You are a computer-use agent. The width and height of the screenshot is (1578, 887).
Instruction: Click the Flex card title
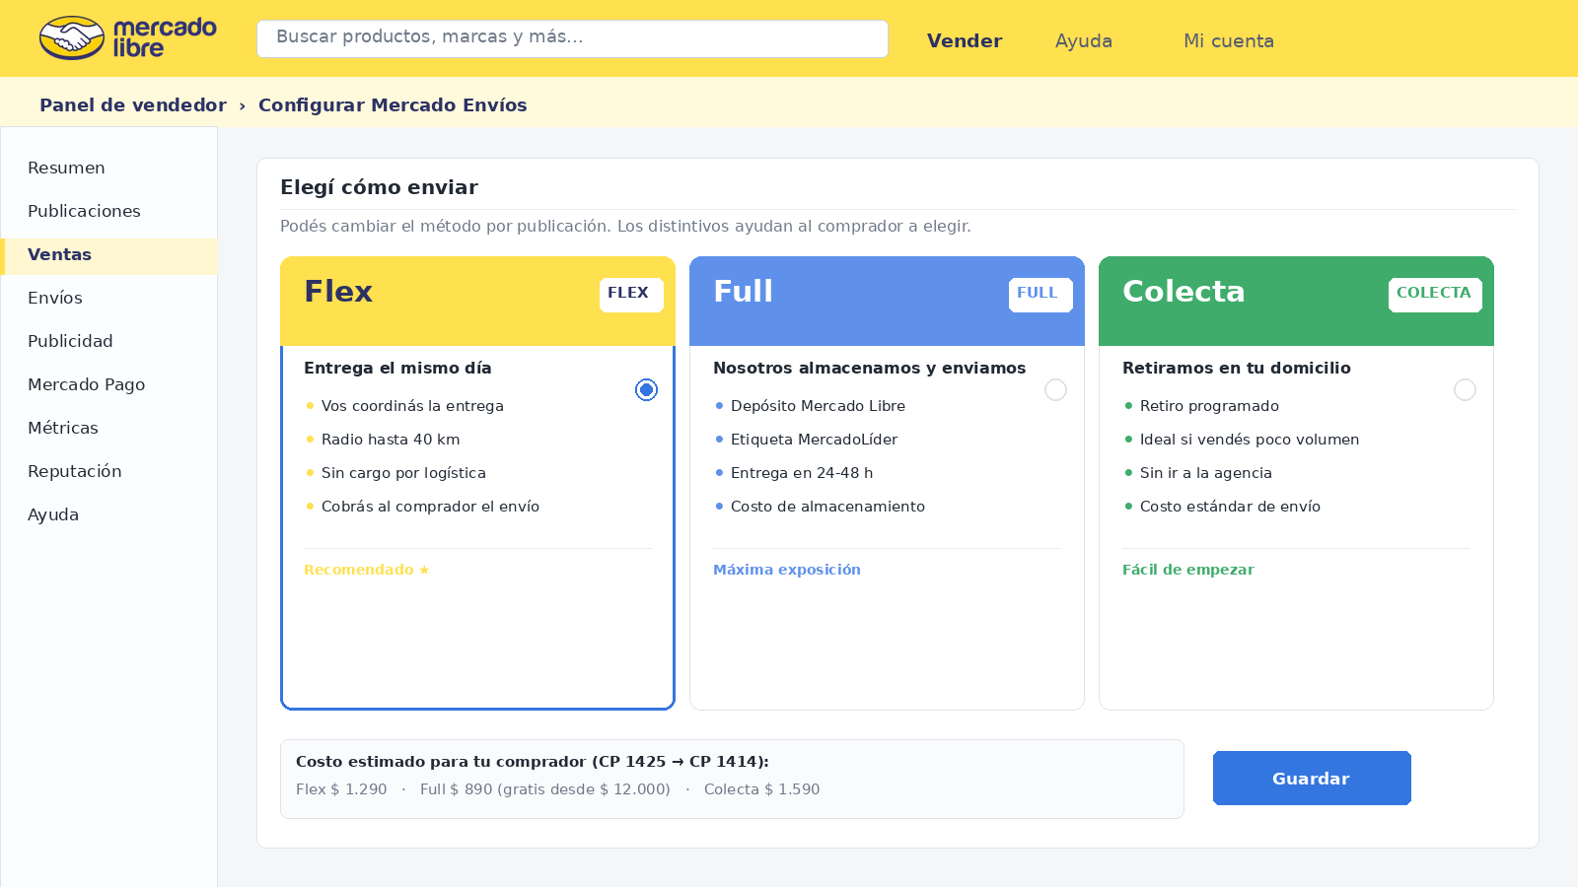[338, 292]
